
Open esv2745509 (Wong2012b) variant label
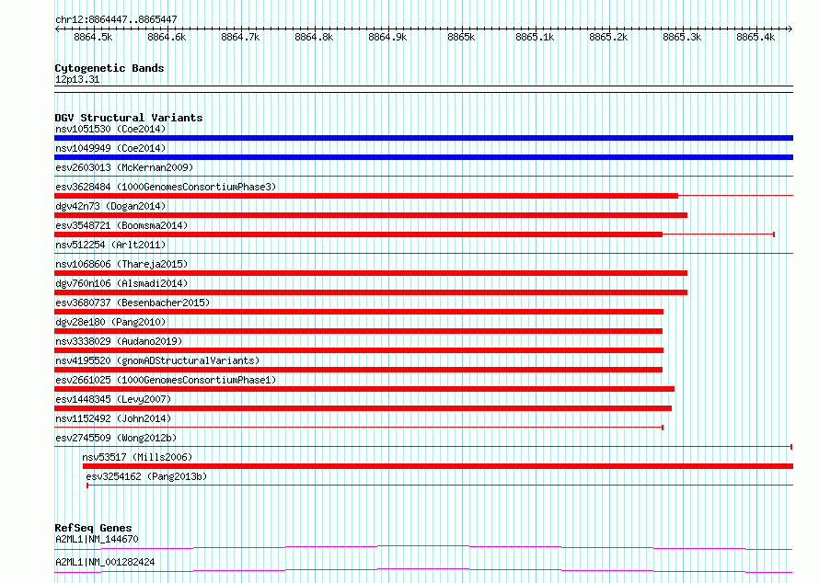[x=116, y=438]
